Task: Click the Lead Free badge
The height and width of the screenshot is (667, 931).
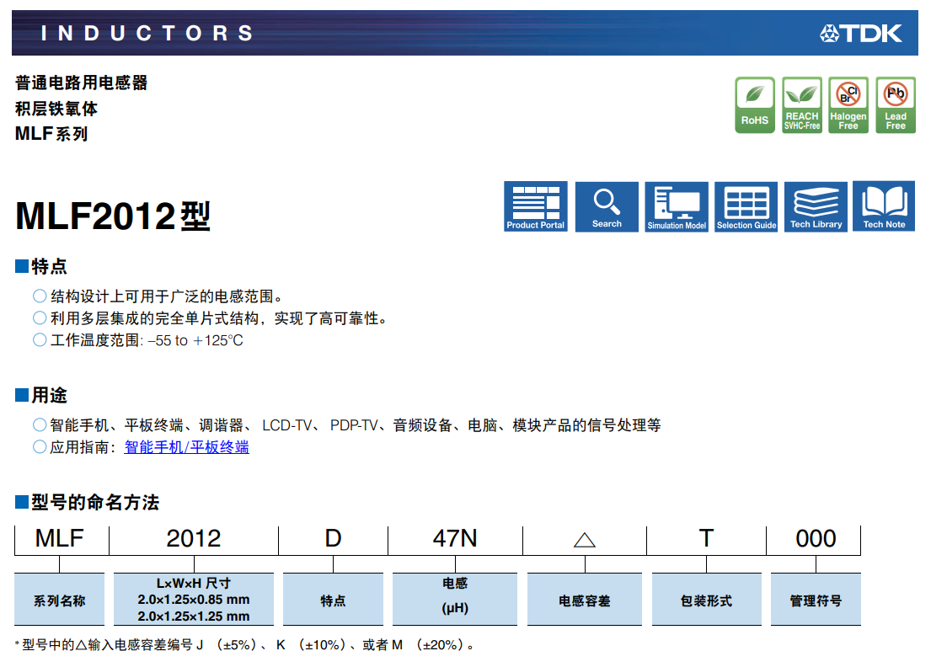Action: [x=896, y=105]
